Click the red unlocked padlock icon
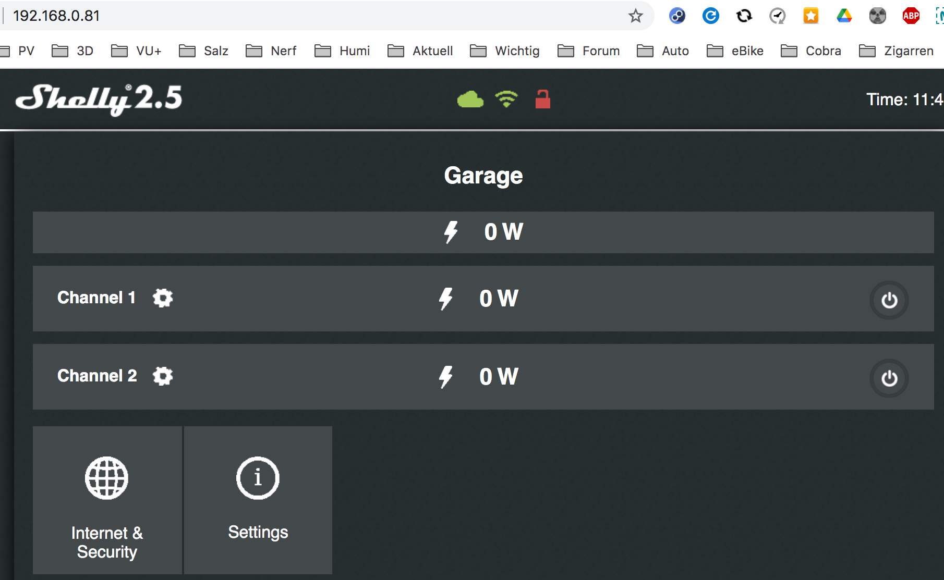The width and height of the screenshot is (944, 580). click(542, 99)
